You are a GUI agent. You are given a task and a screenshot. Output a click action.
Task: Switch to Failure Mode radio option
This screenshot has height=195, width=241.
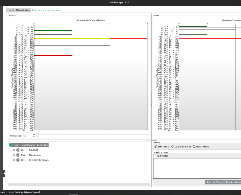point(194,147)
